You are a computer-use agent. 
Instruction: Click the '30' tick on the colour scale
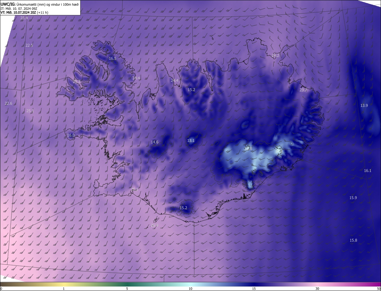point(317,289)
